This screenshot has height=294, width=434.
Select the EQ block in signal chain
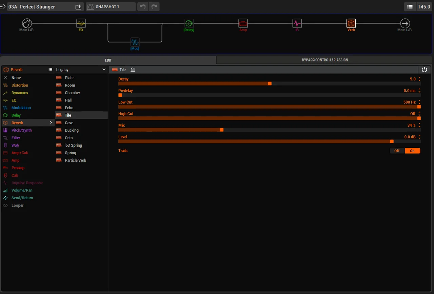[81, 23]
